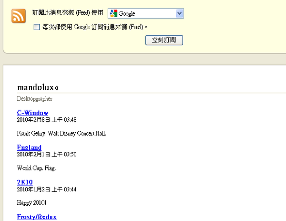The height and width of the screenshot is (221, 286).
Task: Click the date 2010年2月1日 上午 03:50
Action: click(47, 155)
